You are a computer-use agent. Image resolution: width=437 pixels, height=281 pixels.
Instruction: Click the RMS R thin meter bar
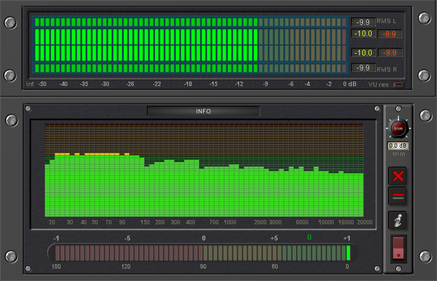coord(190,68)
